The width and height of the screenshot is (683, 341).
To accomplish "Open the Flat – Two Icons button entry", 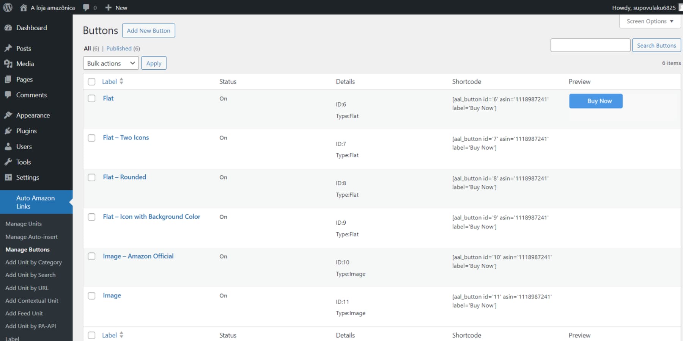I will 126,137.
